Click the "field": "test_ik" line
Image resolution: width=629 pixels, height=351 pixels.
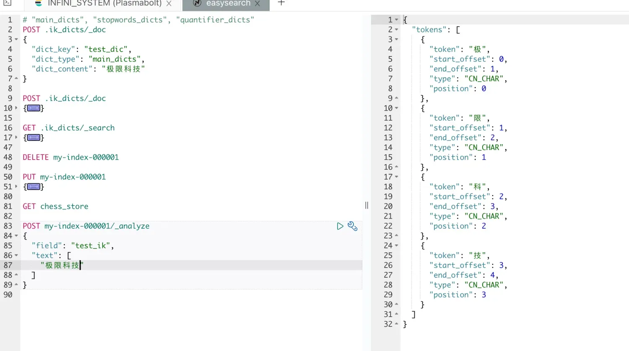(73, 246)
